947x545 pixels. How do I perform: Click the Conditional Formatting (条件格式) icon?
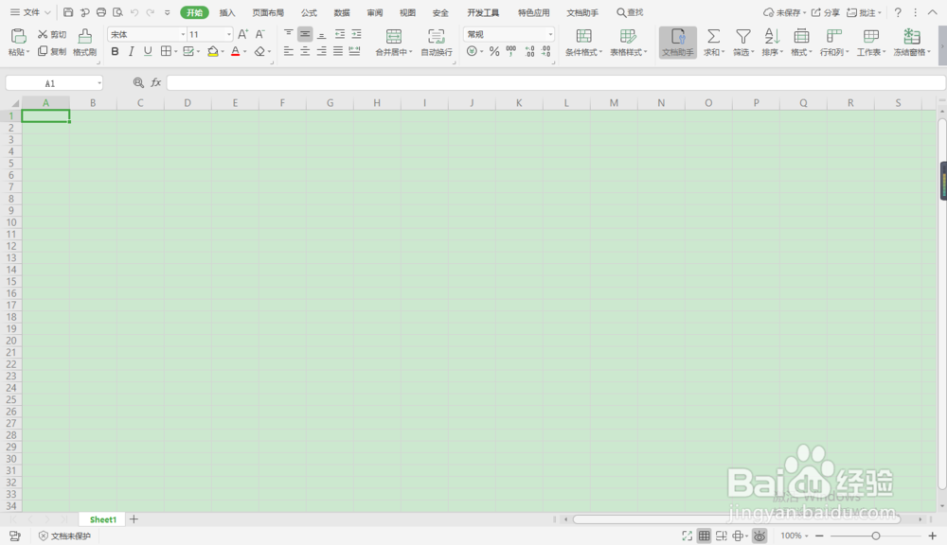pos(583,37)
